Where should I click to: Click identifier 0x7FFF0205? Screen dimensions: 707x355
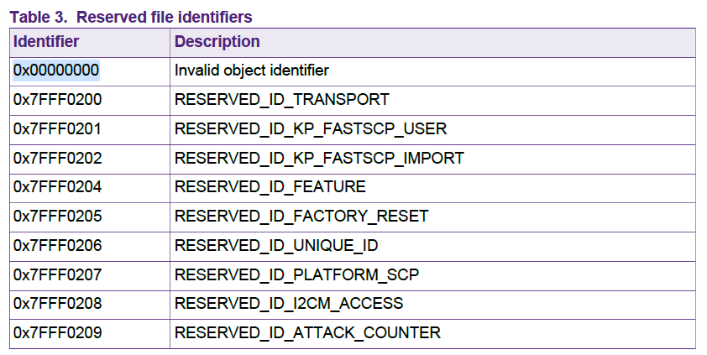click(x=57, y=217)
